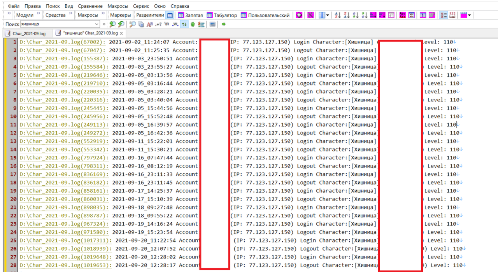Open the search text history dropdown

coord(97,24)
